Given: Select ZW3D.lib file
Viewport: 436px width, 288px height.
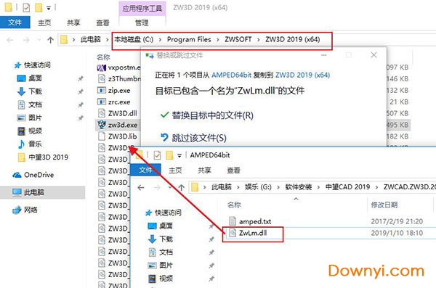Looking at the screenshot, I should [117, 136].
